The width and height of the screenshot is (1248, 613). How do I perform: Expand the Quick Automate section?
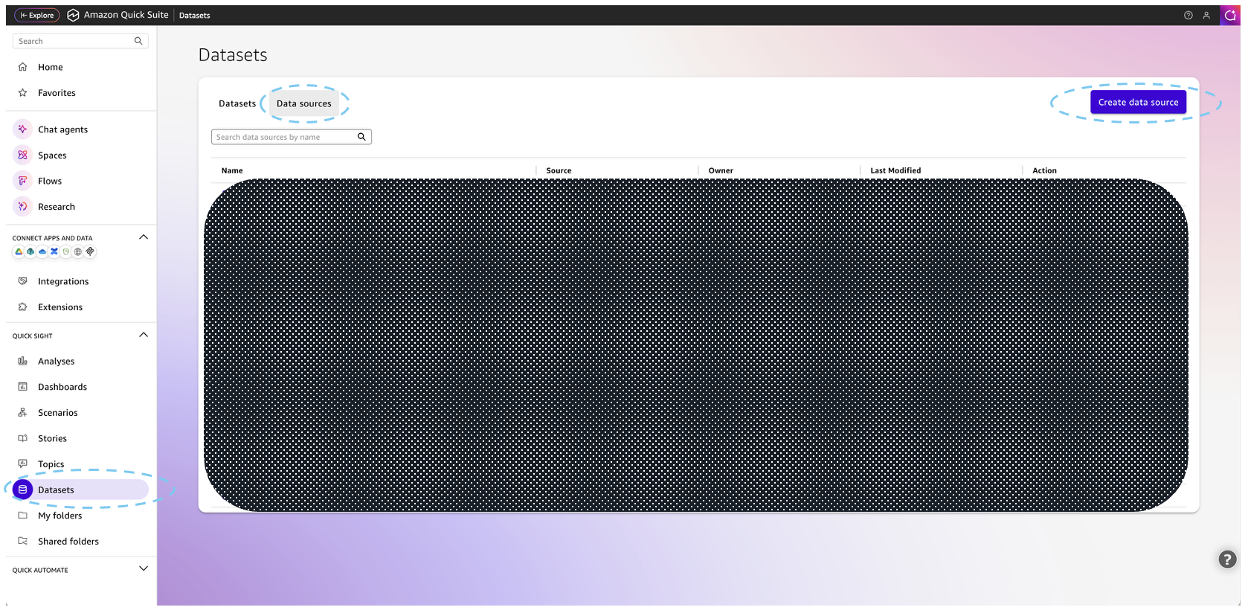(x=144, y=569)
